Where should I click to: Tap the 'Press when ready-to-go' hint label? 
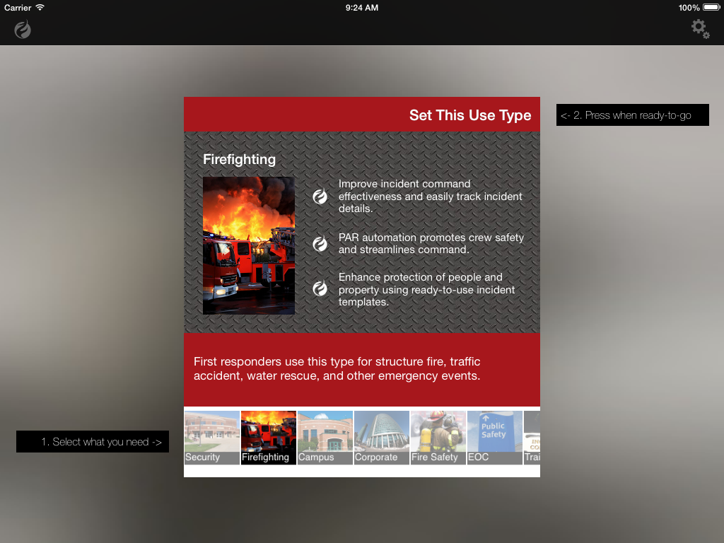632,115
